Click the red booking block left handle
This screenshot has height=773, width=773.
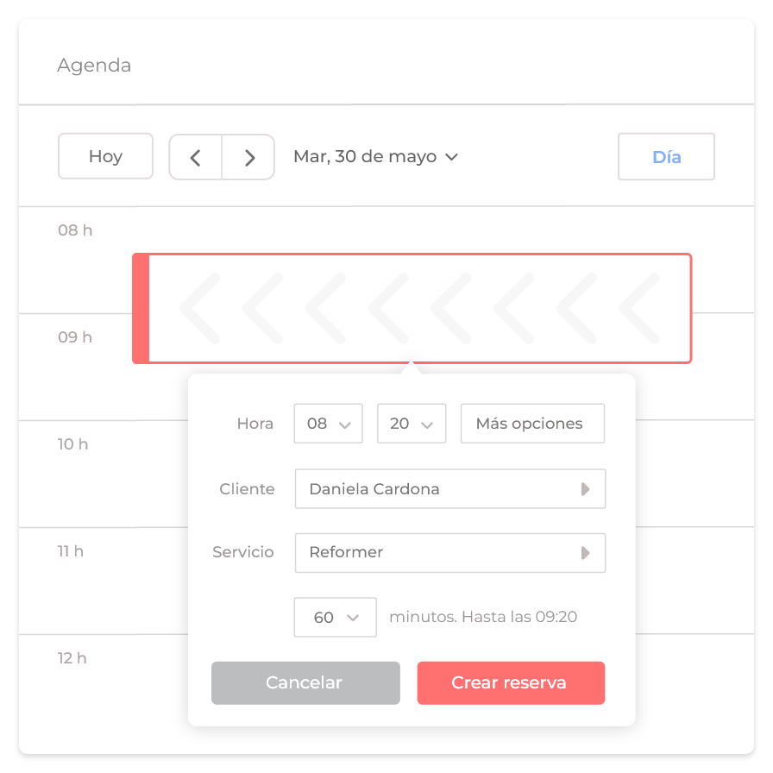[x=141, y=308]
